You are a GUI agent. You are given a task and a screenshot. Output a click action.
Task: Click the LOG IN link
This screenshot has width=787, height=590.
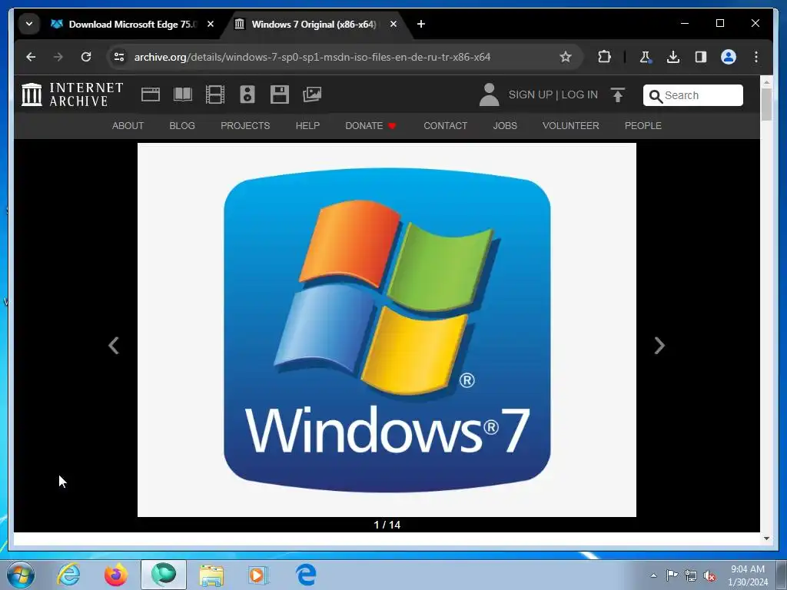[x=579, y=94]
